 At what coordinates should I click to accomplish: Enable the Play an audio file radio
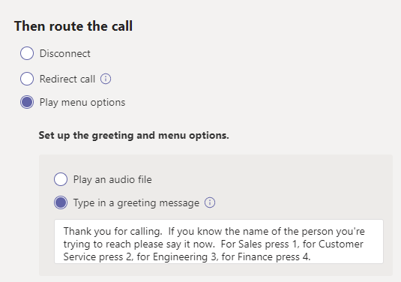[x=61, y=179]
